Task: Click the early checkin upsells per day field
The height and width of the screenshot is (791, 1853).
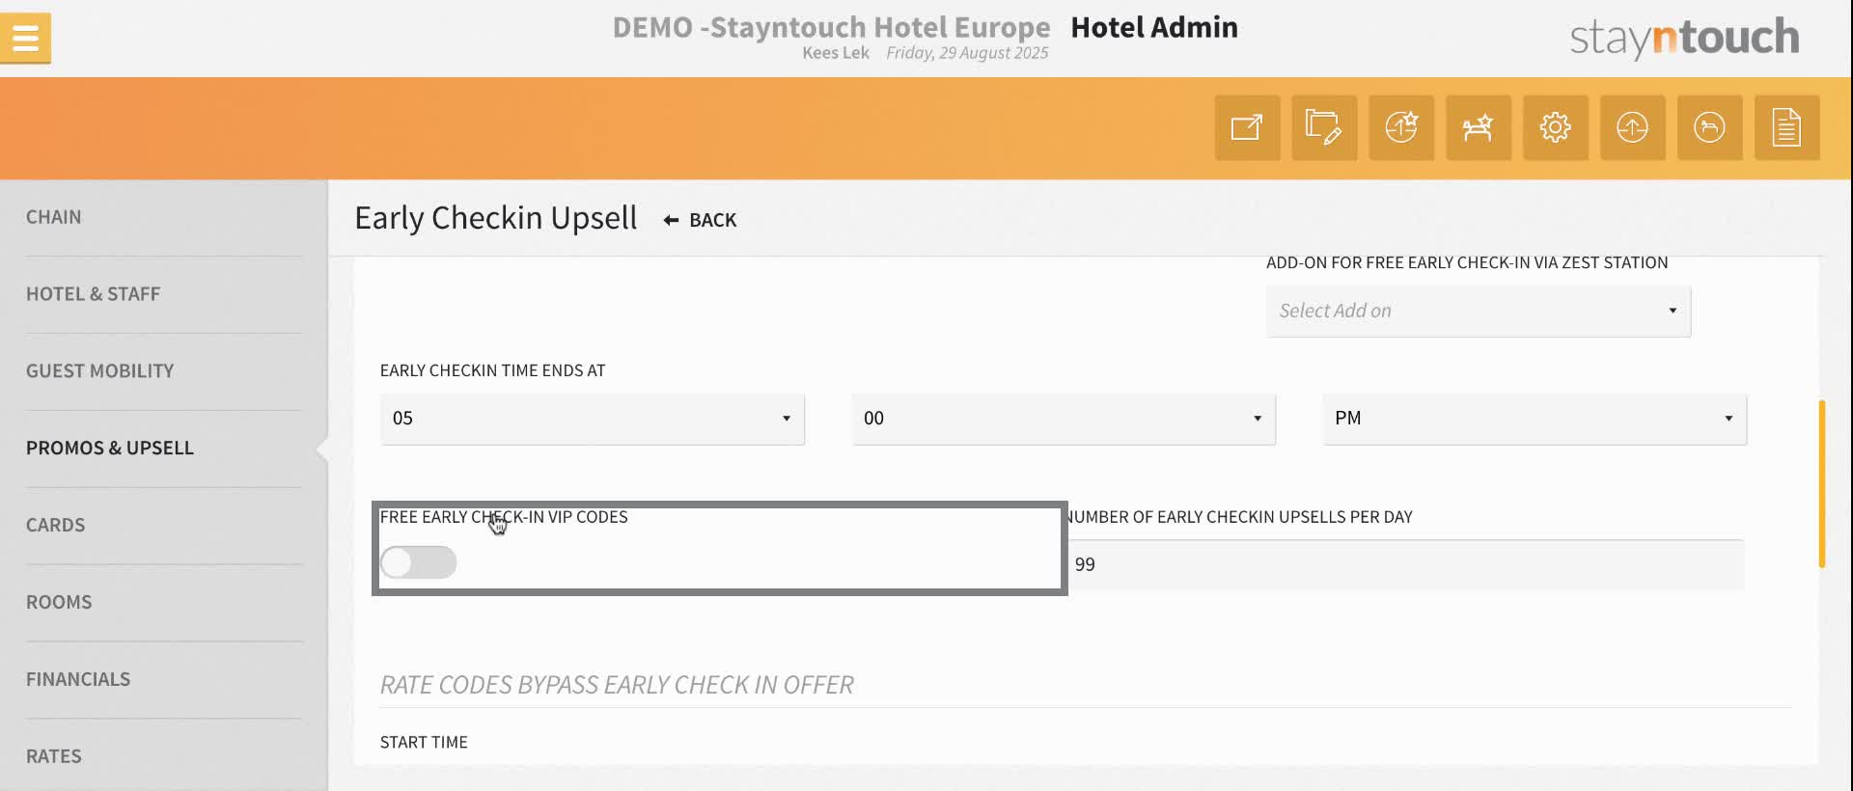Action: point(1406,564)
